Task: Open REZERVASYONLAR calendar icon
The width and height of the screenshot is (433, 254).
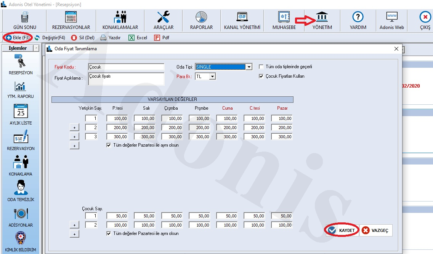Action: click(x=71, y=18)
